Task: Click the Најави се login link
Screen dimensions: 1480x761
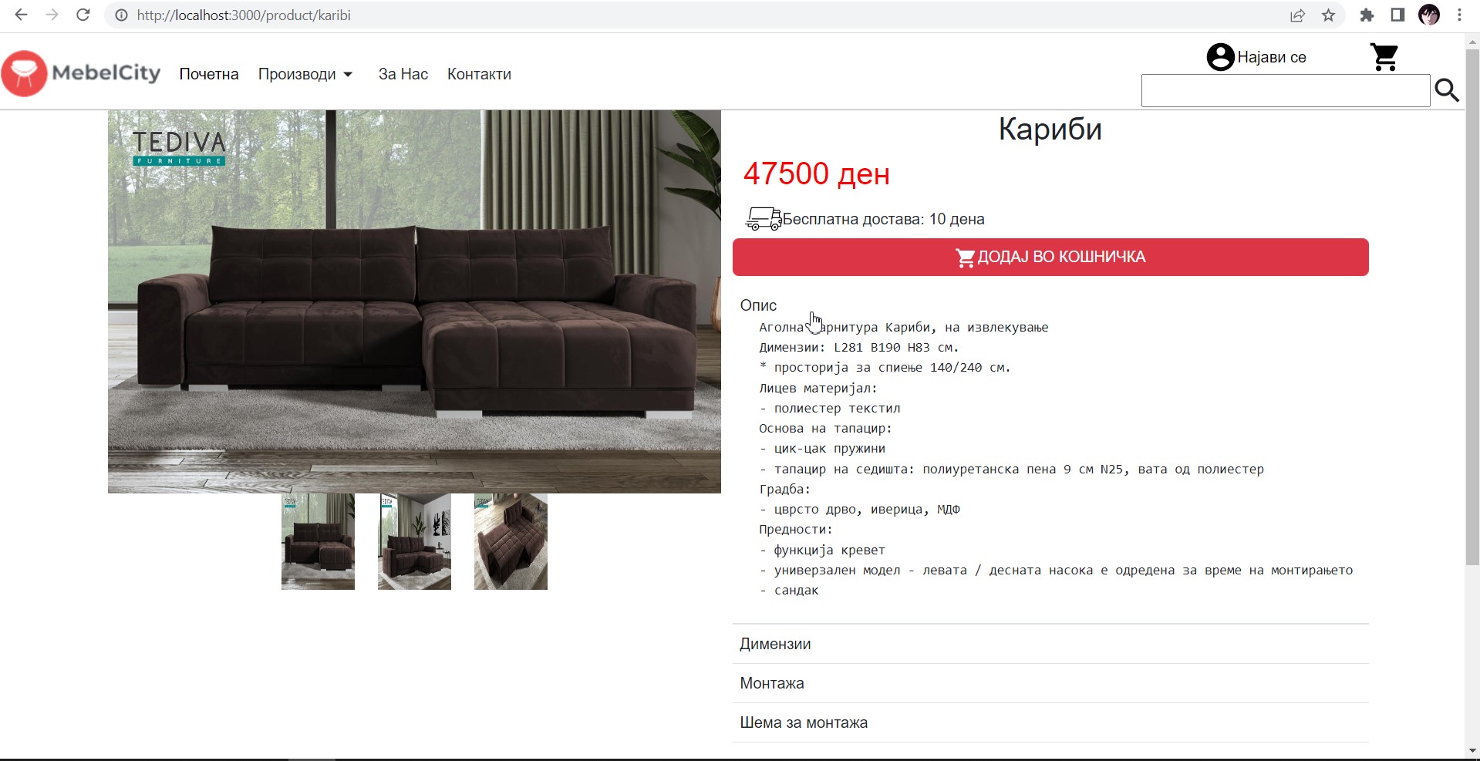Action: pyautogui.click(x=1272, y=57)
